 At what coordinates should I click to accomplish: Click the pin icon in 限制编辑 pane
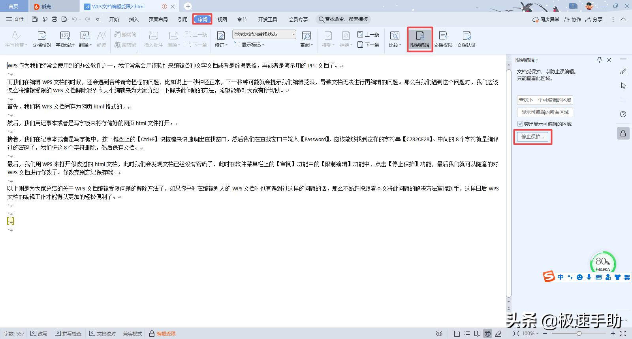599,60
